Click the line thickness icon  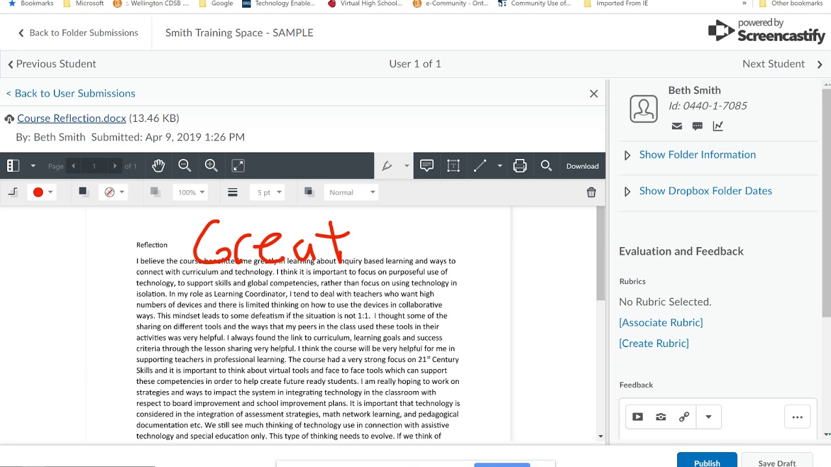pyautogui.click(x=232, y=192)
